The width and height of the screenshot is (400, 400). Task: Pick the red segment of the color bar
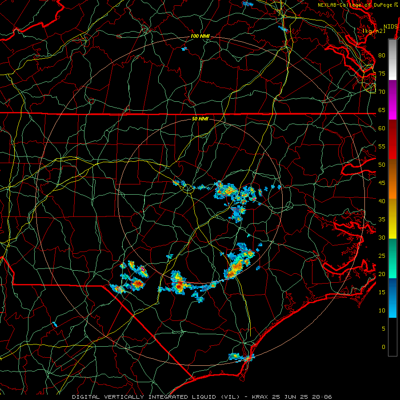[392, 140]
